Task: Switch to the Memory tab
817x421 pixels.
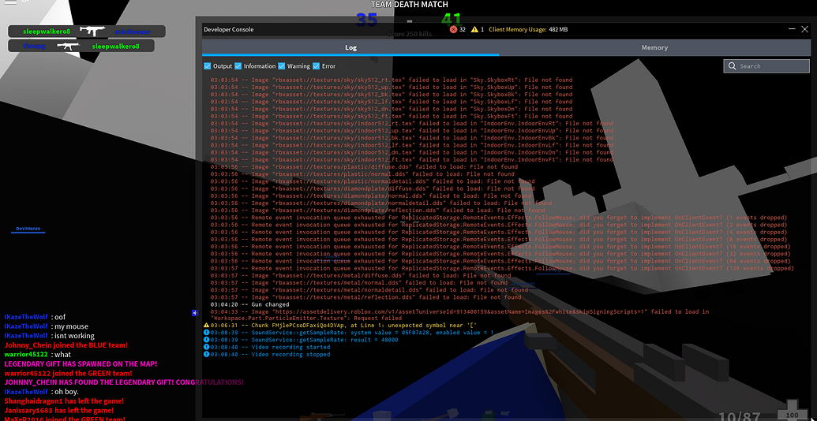Action: point(654,47)
